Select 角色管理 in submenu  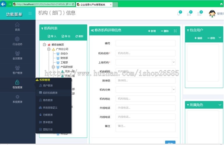(48, 100)
